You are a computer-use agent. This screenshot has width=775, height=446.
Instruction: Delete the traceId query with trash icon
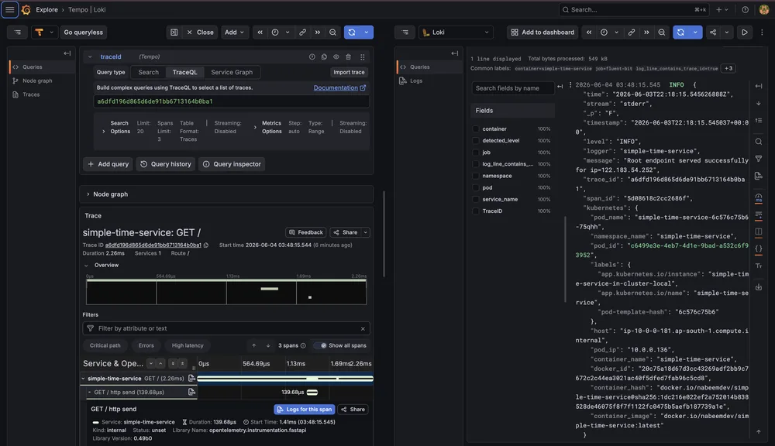point(349,57)
